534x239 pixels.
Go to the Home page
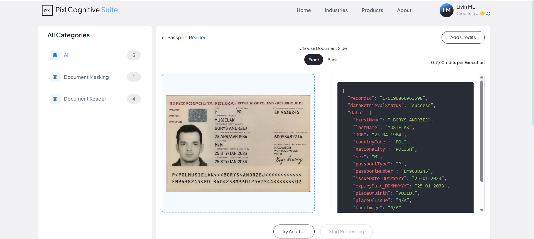point(303,10)
